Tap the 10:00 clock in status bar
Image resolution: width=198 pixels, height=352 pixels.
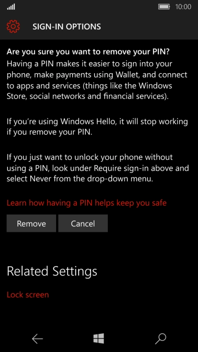coord(183,7)
